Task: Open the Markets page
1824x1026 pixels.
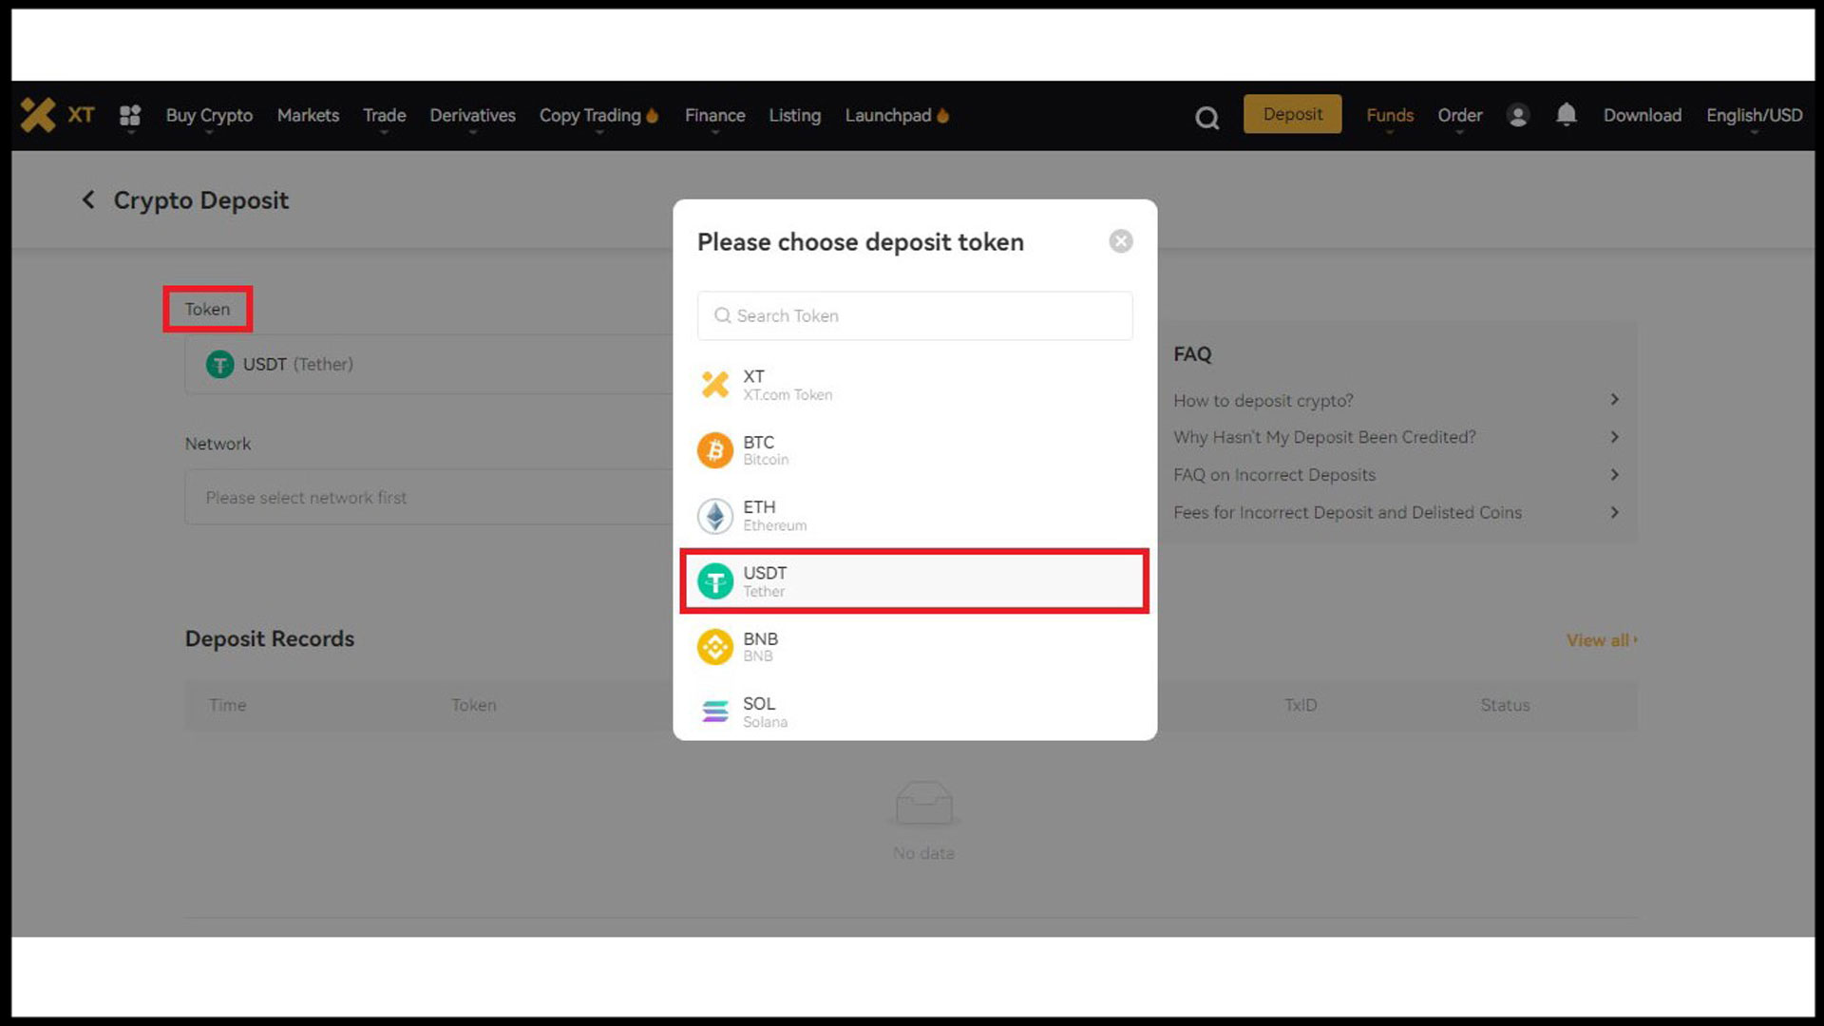Action: click(x=308, y=115)
